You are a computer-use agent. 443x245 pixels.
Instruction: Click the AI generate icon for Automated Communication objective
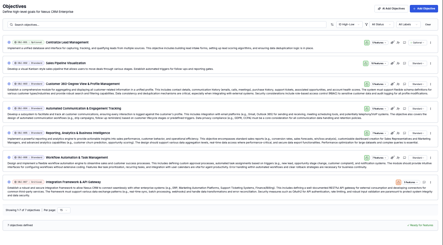click(x=392, y=109)
